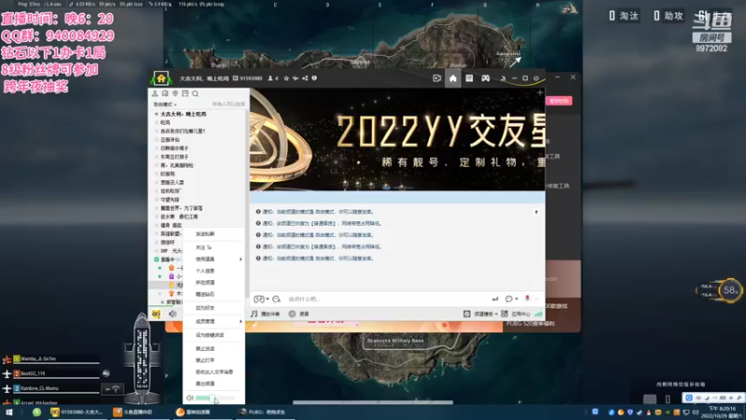
Task: Open channel info via the info circle icon
Action: click(x=314, y=78)
